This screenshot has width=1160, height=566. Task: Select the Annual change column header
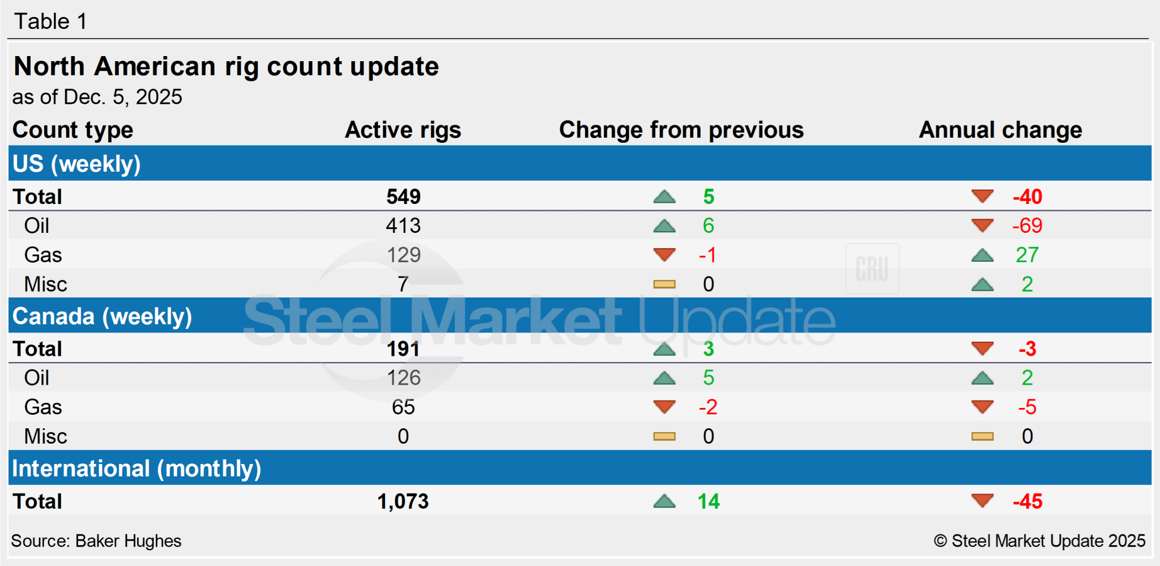(1000, 130)
